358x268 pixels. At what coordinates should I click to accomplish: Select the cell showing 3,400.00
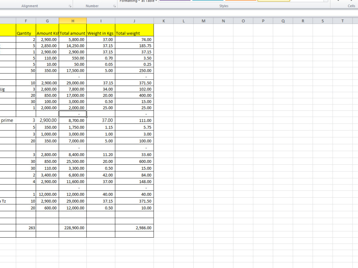pyautogui.click(x=47, y=175)
